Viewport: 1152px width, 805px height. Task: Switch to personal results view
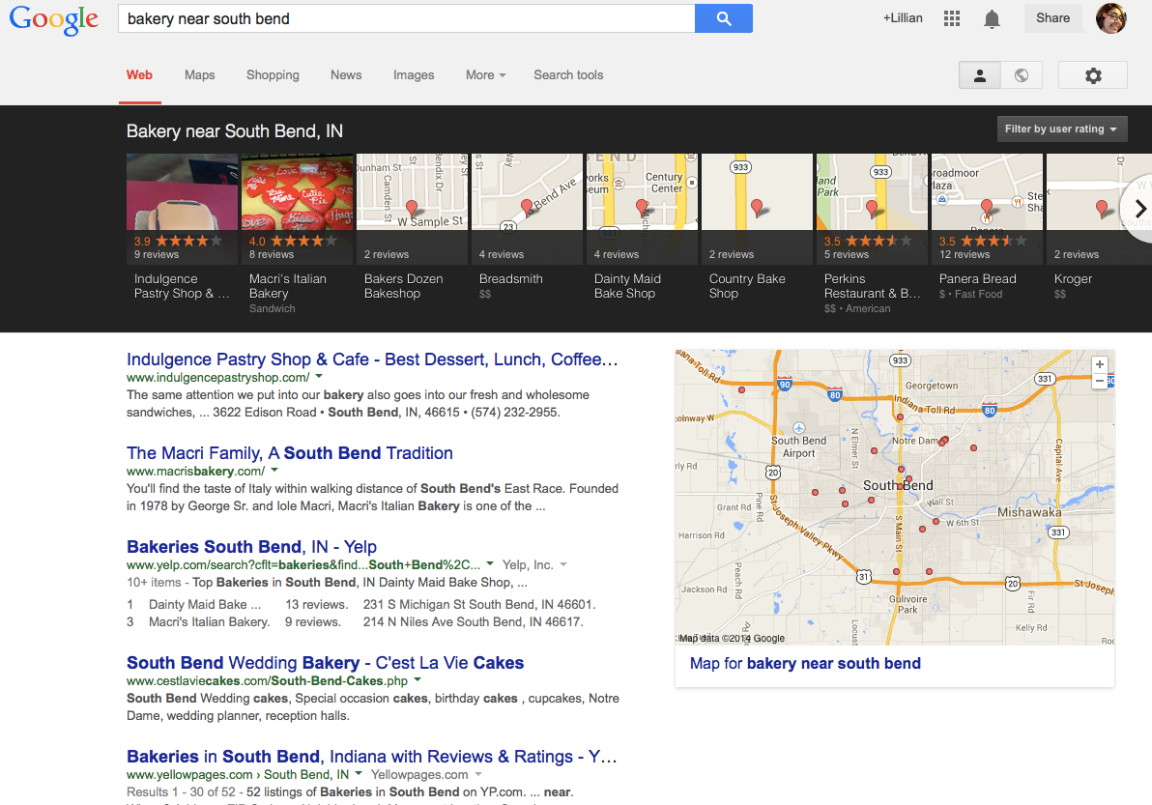click(979, 75)
